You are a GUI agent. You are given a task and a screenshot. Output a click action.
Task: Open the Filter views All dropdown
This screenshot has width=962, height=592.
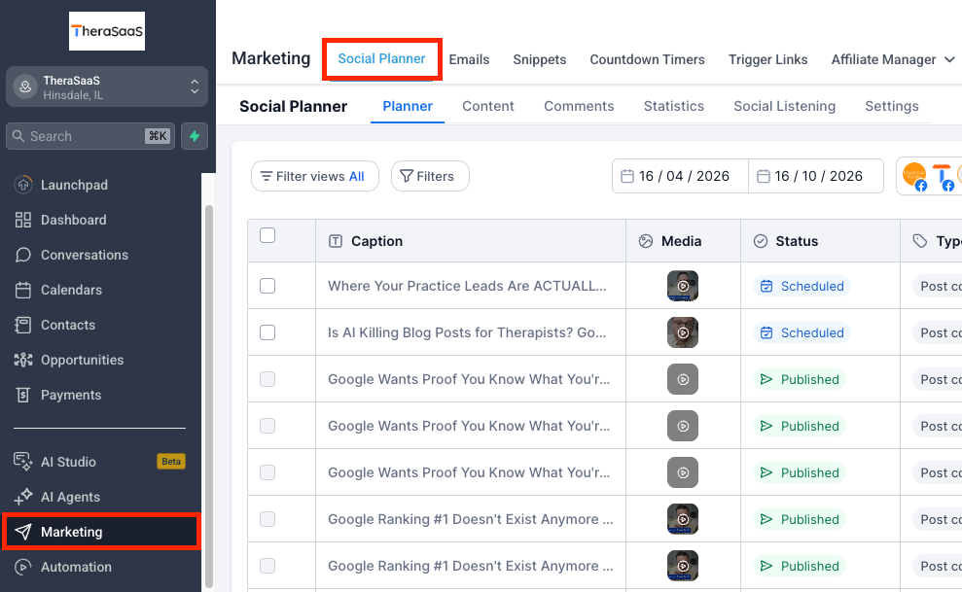(315, 177)
